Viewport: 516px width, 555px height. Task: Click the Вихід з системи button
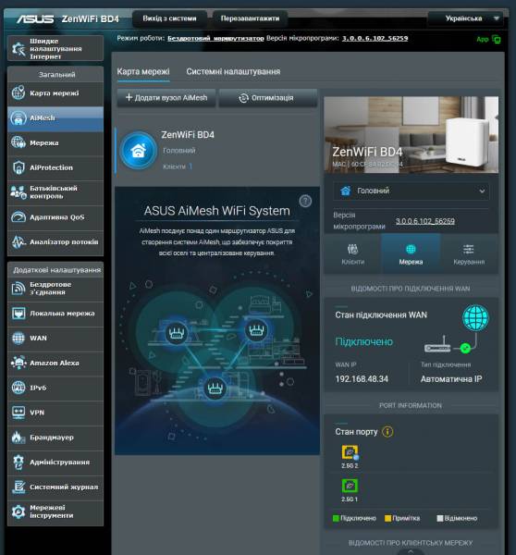(169, 18)
